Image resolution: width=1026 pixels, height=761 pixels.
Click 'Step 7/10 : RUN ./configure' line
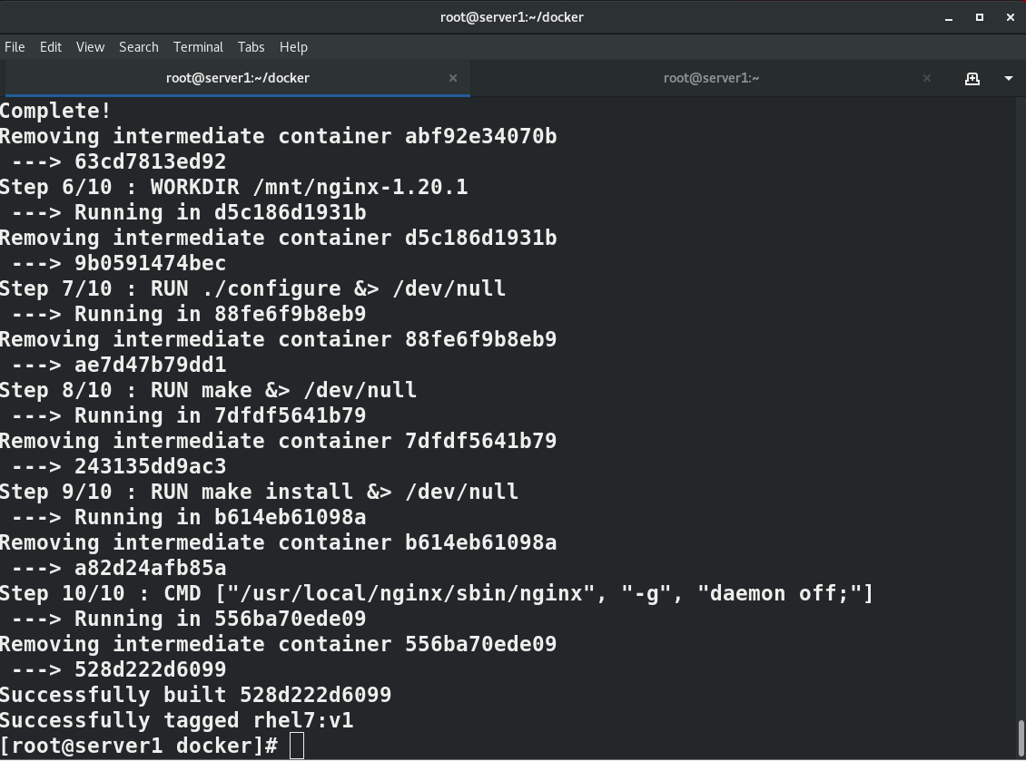coord(252,289)
